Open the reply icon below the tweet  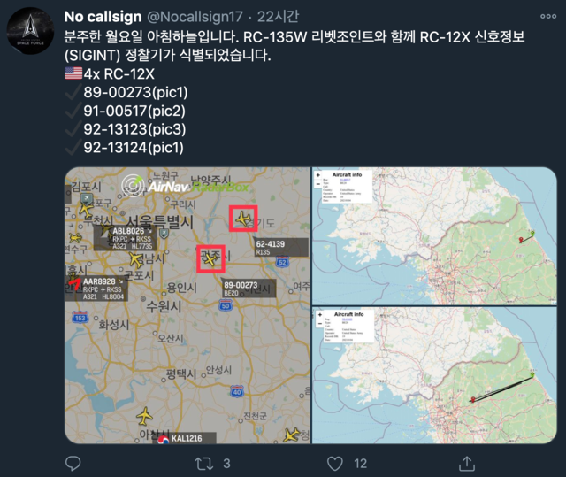pyautogui.click(x=73, y=463)
